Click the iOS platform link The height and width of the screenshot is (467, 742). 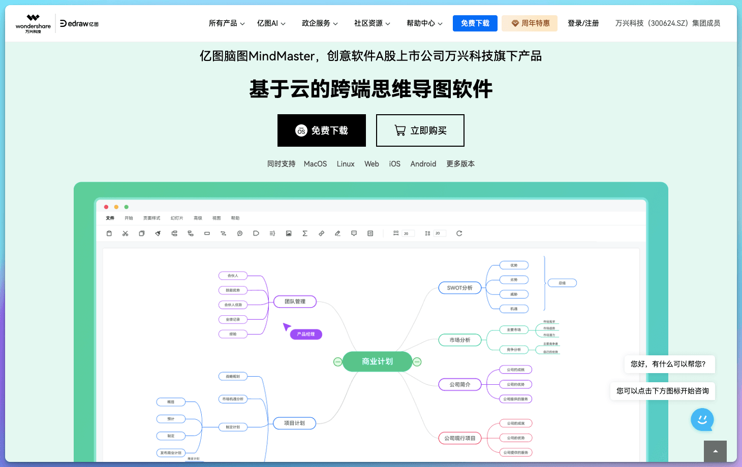coord(395,164)
